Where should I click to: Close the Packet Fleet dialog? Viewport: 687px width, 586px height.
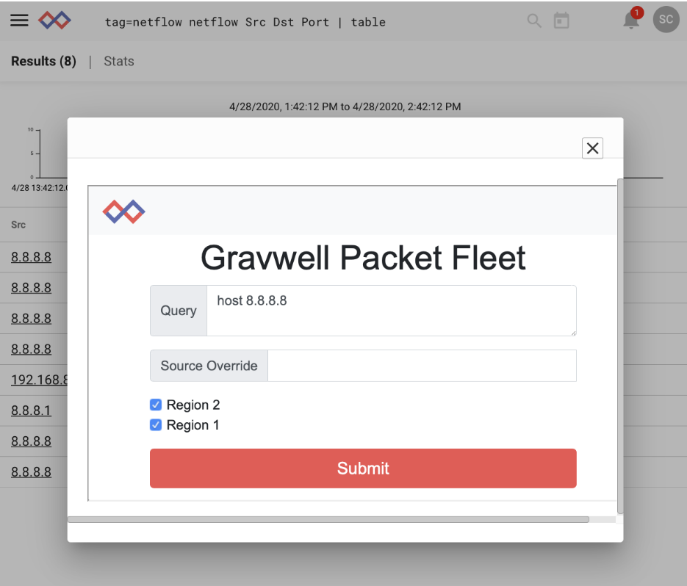(592, 148)
